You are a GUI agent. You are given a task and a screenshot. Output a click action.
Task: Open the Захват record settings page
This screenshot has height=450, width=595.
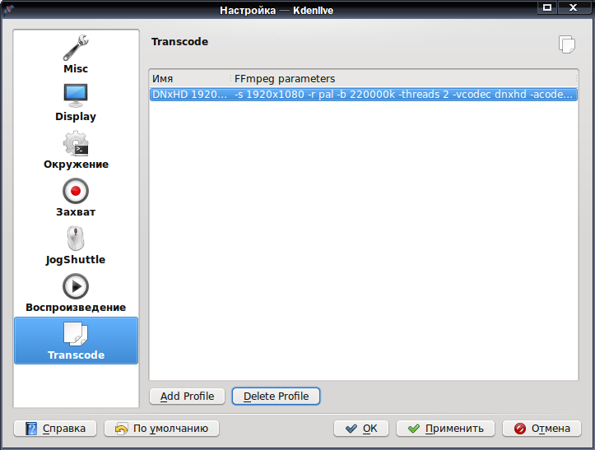point(76,197)
